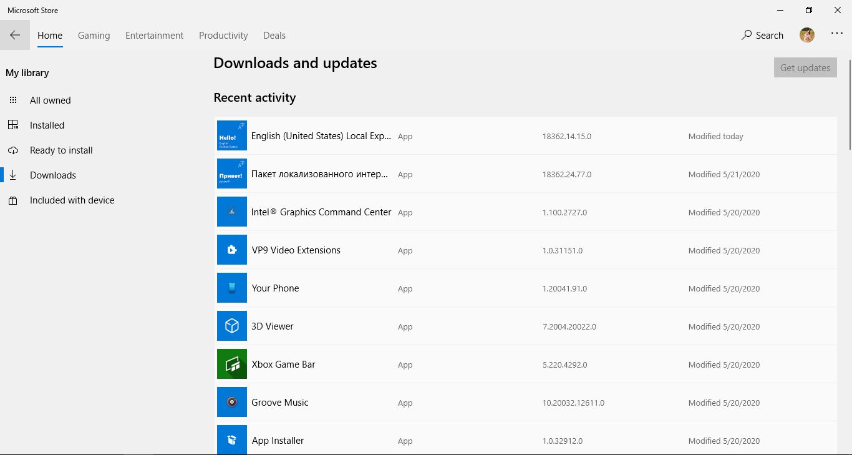Open the user profile avatar

tap(807, 36)
